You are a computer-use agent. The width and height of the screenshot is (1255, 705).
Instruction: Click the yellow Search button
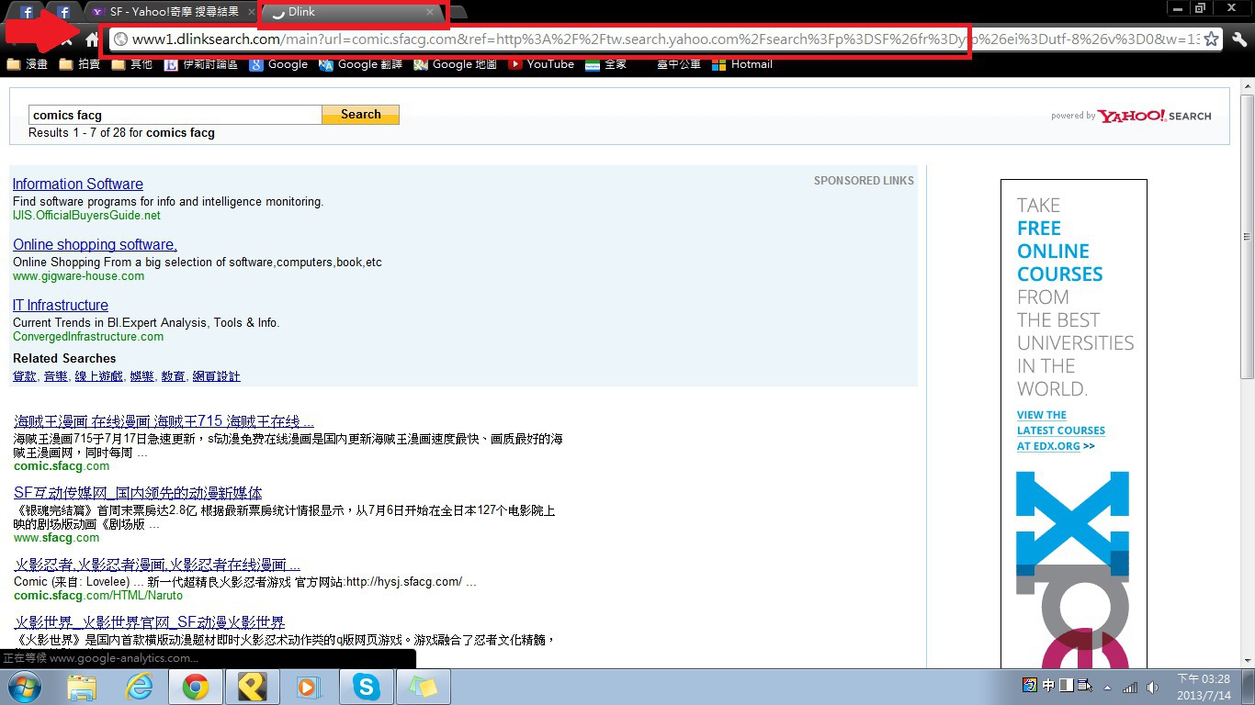click(x=360, y=115)
